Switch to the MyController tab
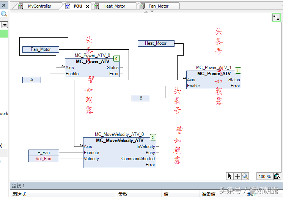This screenshot has width=283, height=197. (x=39, y=6)
